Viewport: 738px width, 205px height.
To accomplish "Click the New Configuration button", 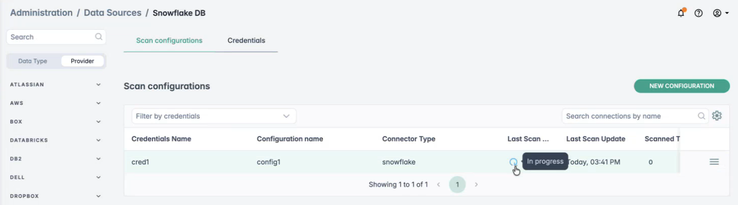I will point(681,86).
